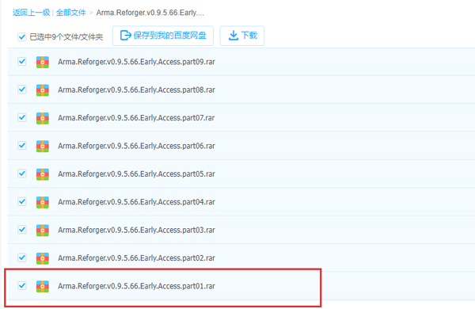This screenshot has height=309, width=475.
Task: Click the Arma.Reforger.v0.9.5.66.Early.... breadcrumb folder
Action: coord(150,13)
